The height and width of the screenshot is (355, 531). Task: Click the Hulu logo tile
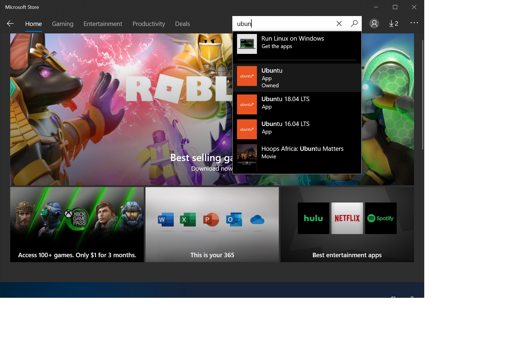pos(313,218)
